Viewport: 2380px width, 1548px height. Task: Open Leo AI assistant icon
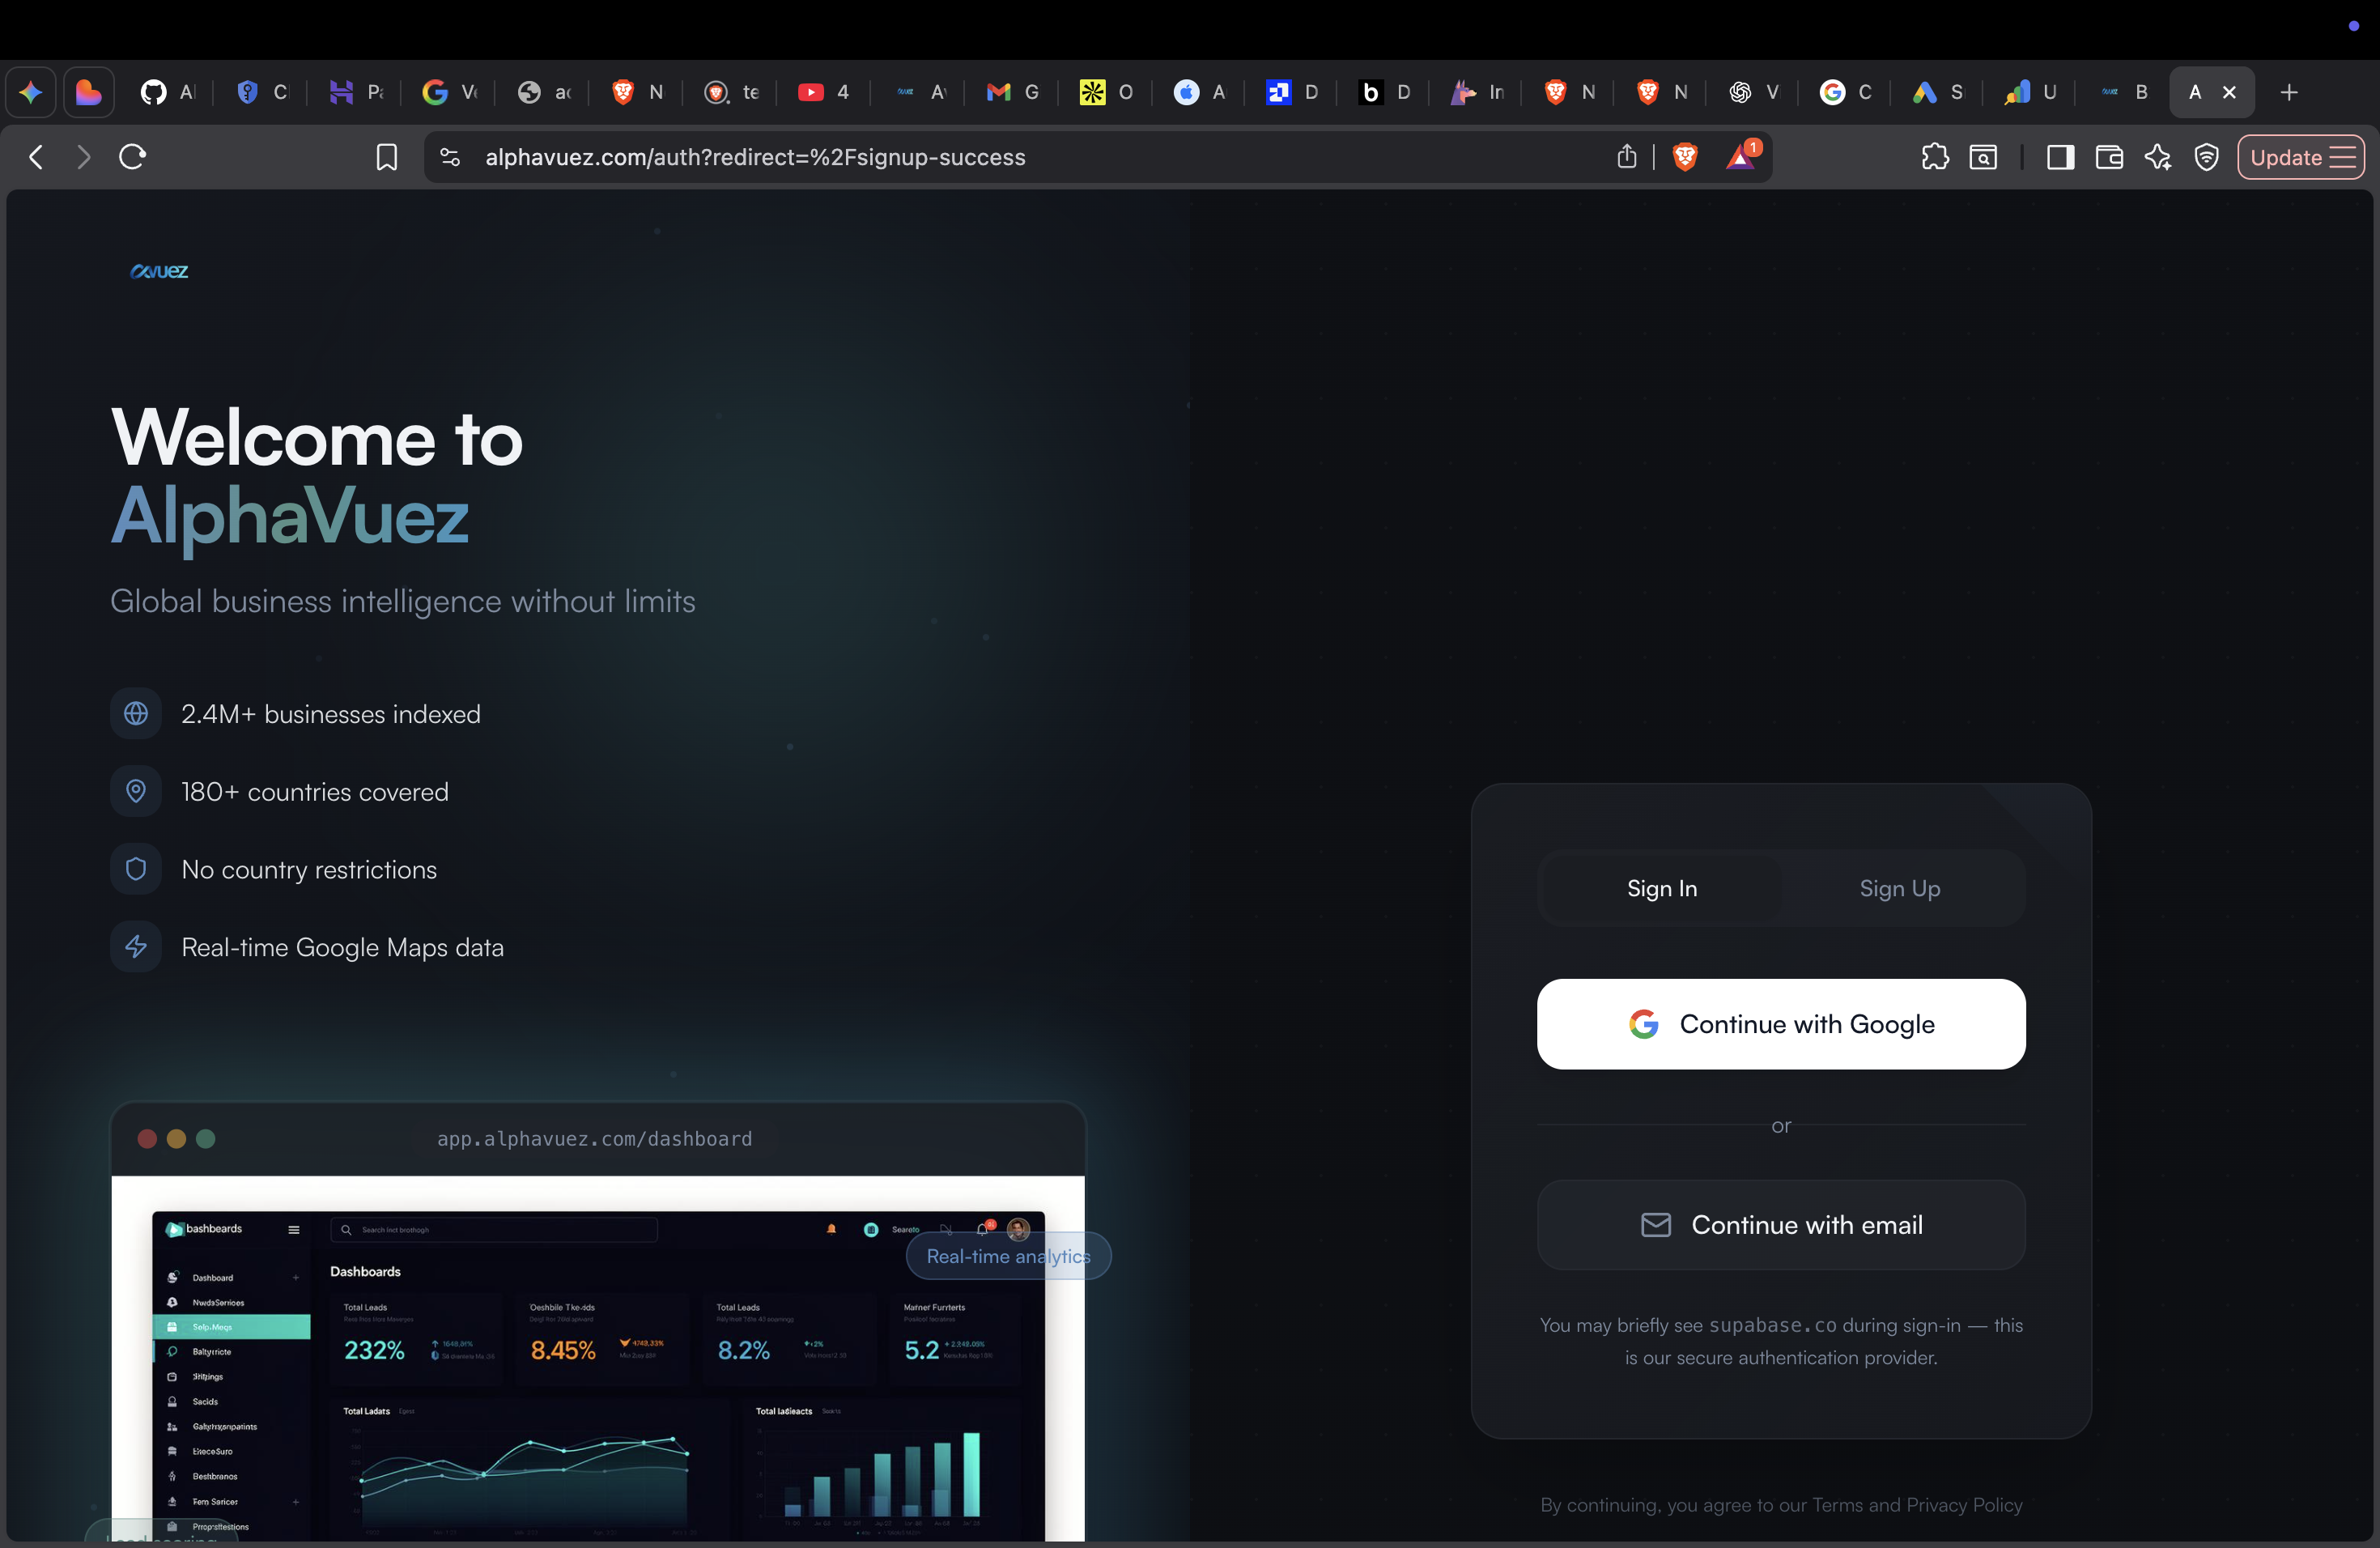click(2159, 157)
